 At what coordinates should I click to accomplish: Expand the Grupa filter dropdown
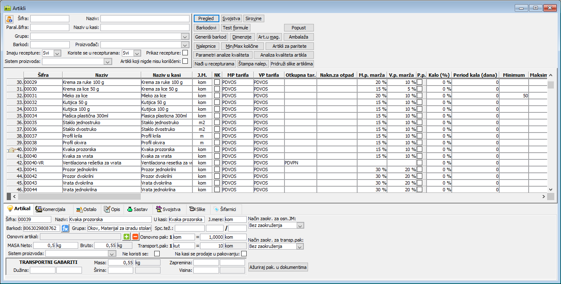pos(185,36)
